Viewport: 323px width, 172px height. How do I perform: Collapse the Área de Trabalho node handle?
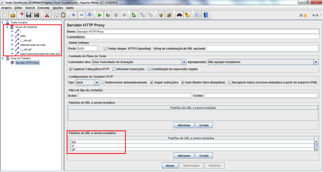(3, 59)
